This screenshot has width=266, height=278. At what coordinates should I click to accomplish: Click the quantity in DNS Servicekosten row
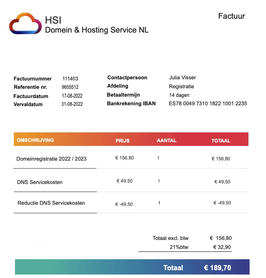159,181
